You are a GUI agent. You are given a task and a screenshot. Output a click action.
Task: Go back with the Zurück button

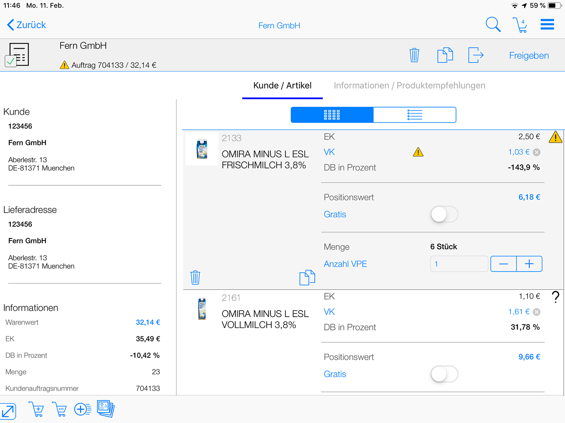(27, 25)
